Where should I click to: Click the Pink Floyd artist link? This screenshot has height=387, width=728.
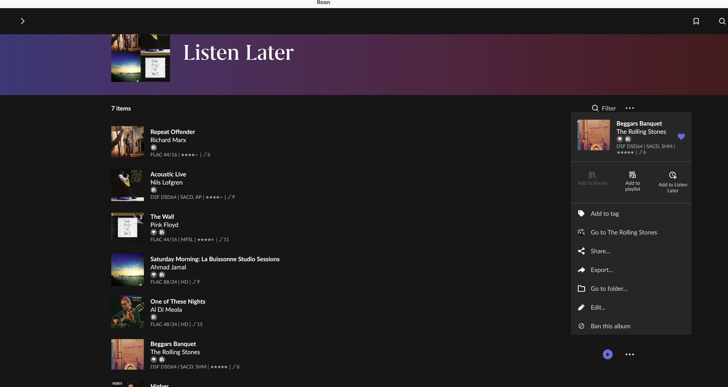(x=164, y=225)
